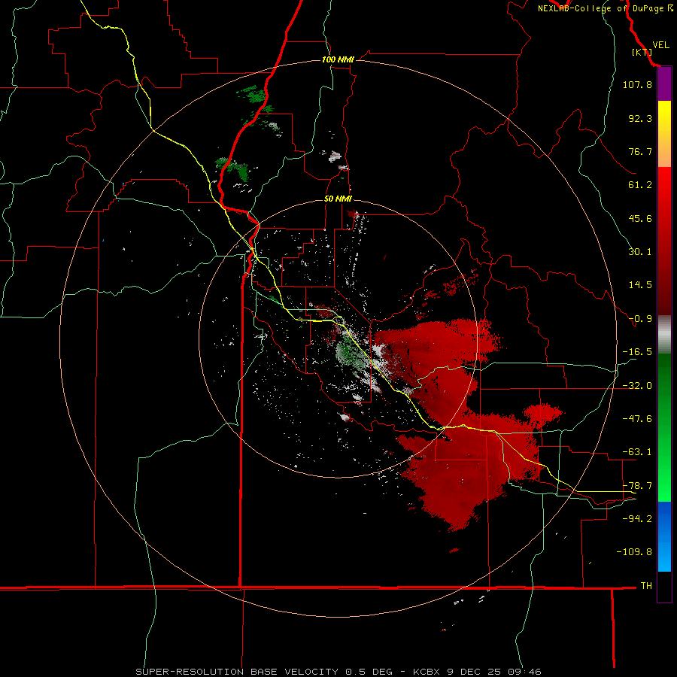Select the 14.5 velocity value
The width and height of the screenshot is (677, 677).
[640, 285]
